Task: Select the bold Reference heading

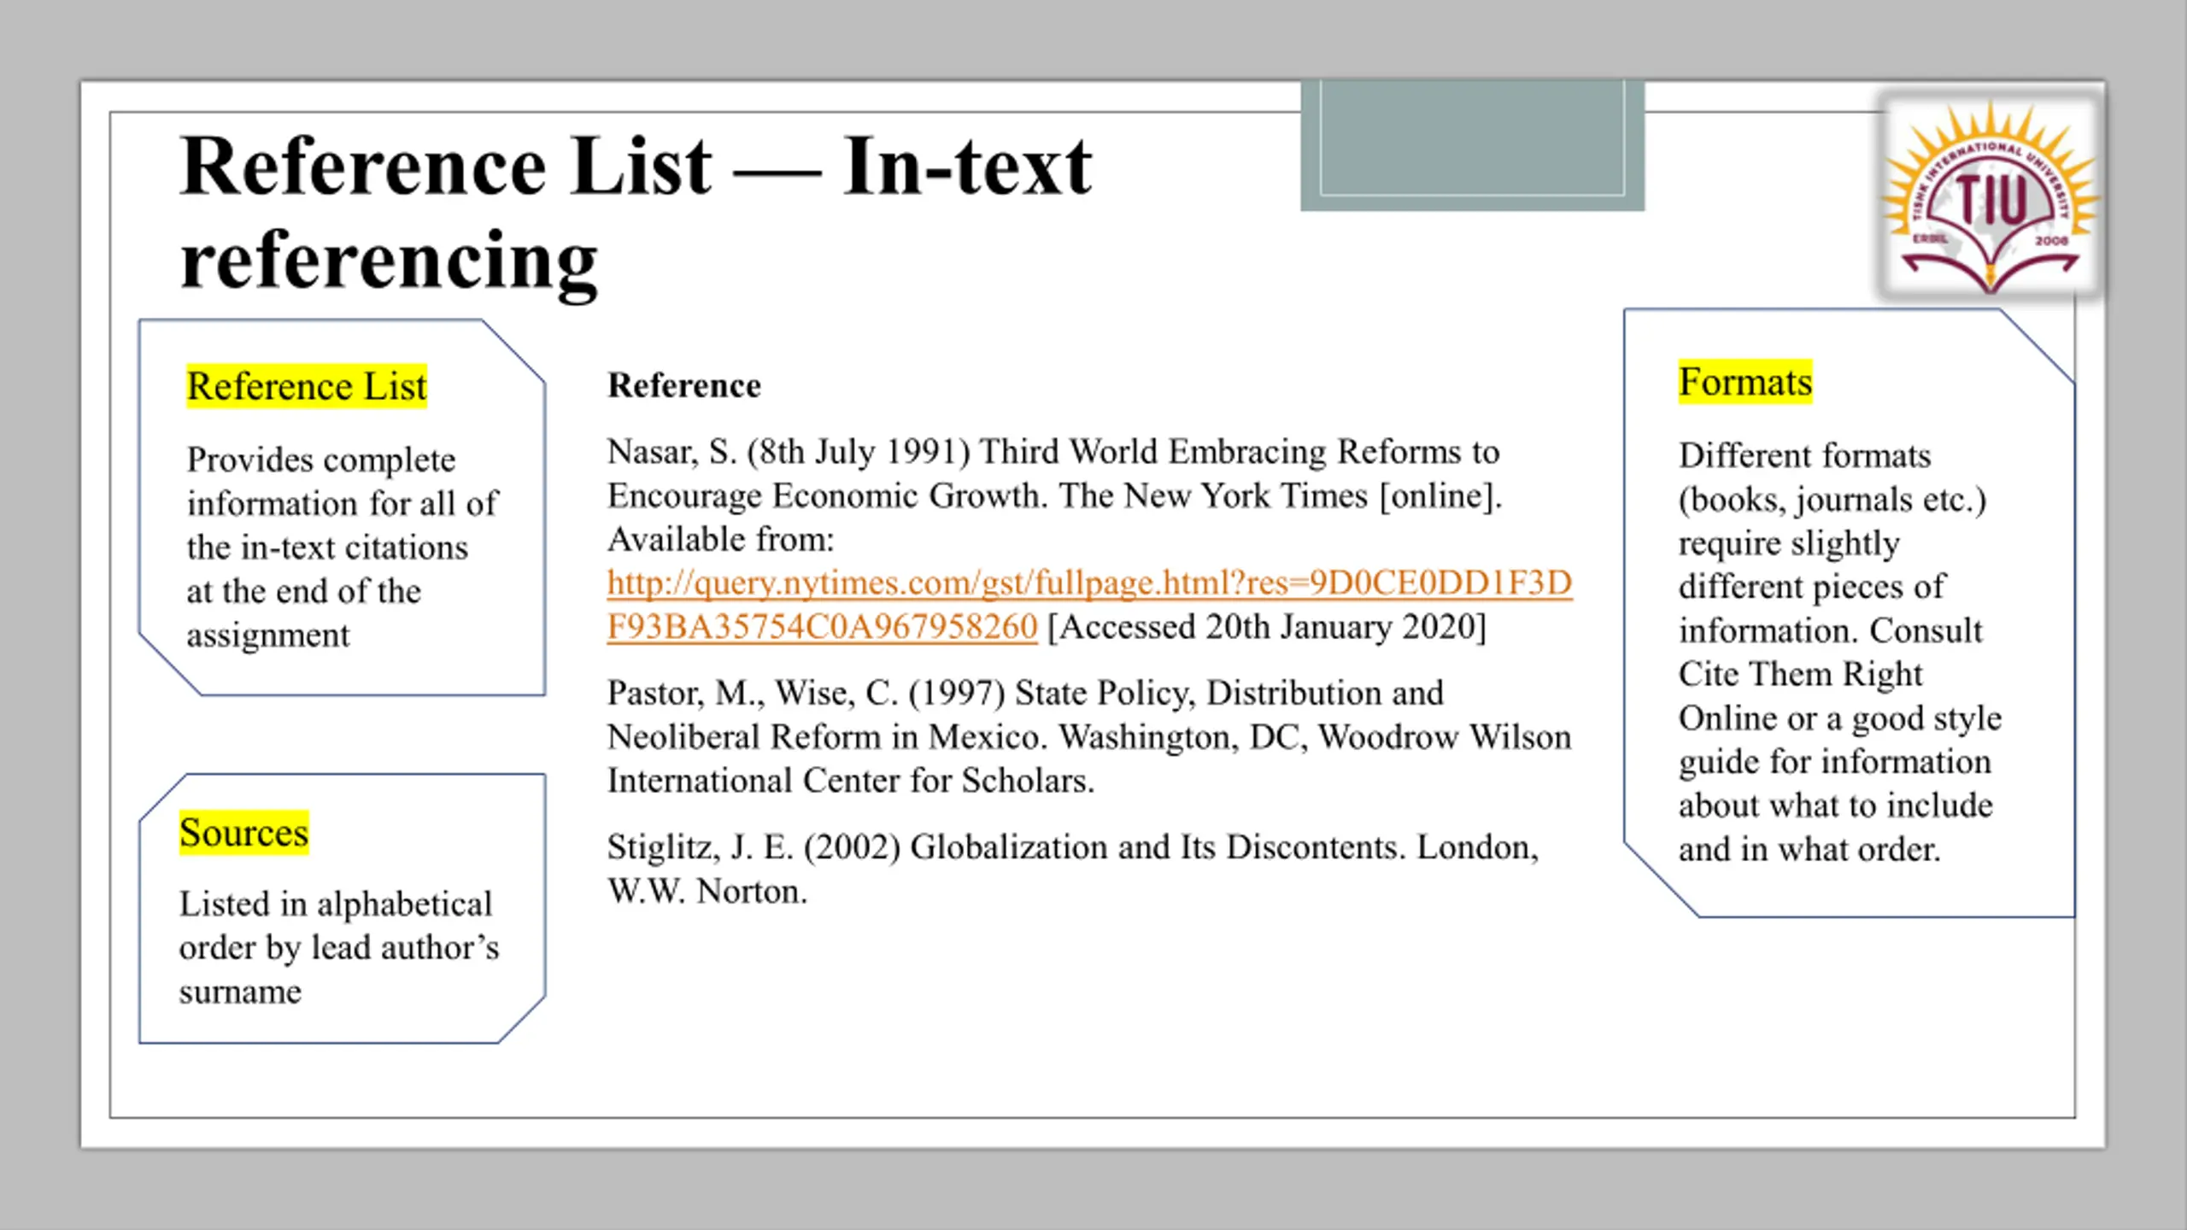Action: [683, 385]
